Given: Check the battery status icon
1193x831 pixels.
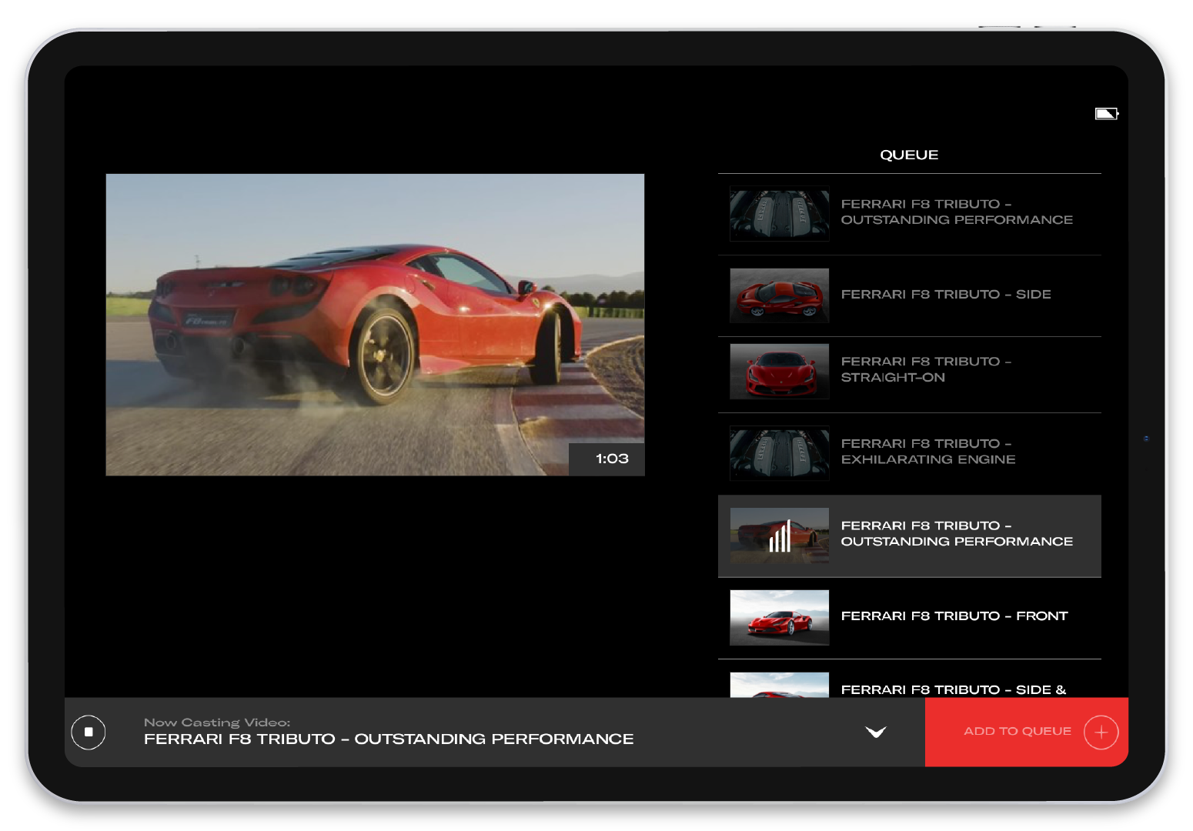Looking at the screenshot, I should (x=1107, y=114).
